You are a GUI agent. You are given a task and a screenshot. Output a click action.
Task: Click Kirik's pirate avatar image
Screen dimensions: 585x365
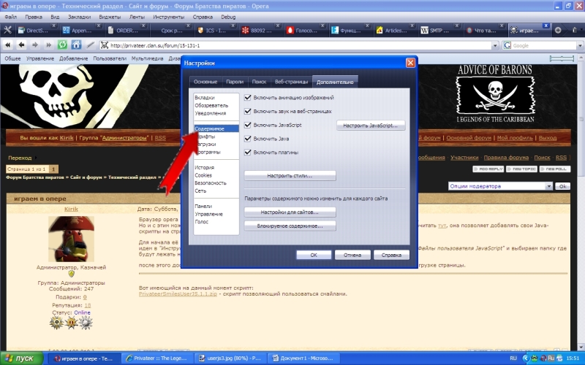[x=71, y=239]
